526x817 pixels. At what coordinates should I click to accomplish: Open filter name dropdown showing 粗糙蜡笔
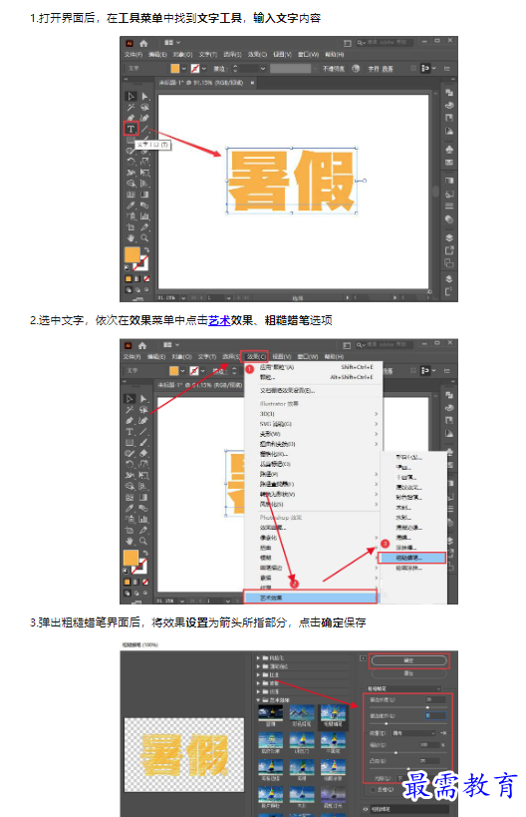pos(403,689)
